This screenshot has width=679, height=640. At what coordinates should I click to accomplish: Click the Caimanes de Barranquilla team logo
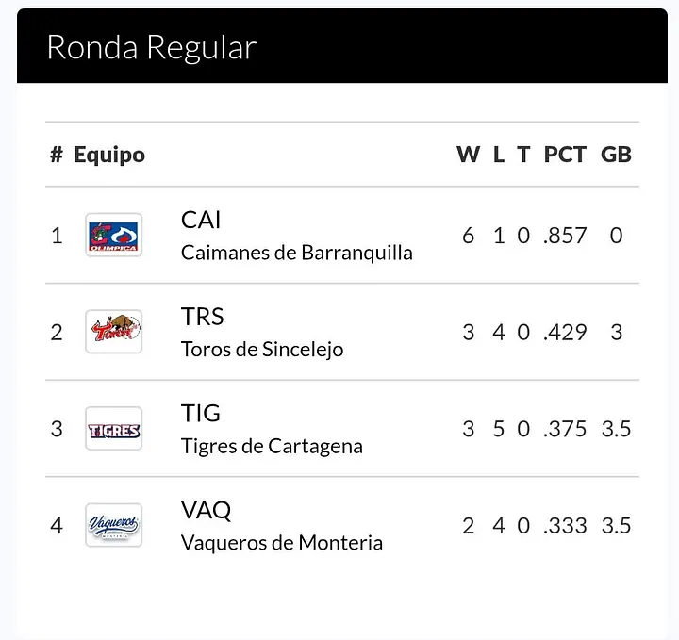pyautogui.click(x=113, y=235)
